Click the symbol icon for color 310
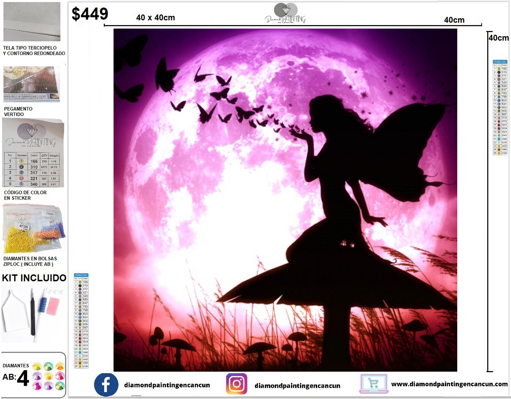The width and height of the screenshot is (511, 399). [x=22, y=167]
